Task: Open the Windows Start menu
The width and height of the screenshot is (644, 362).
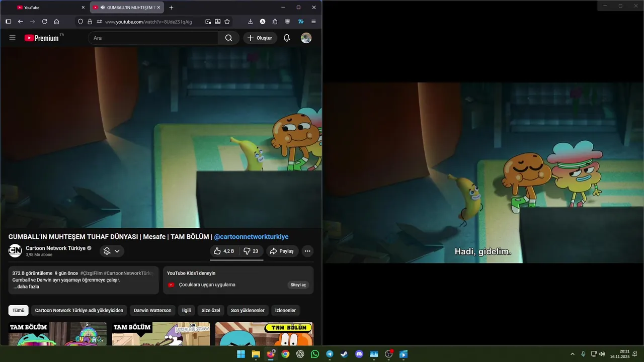Action: (x=241, y=354)
